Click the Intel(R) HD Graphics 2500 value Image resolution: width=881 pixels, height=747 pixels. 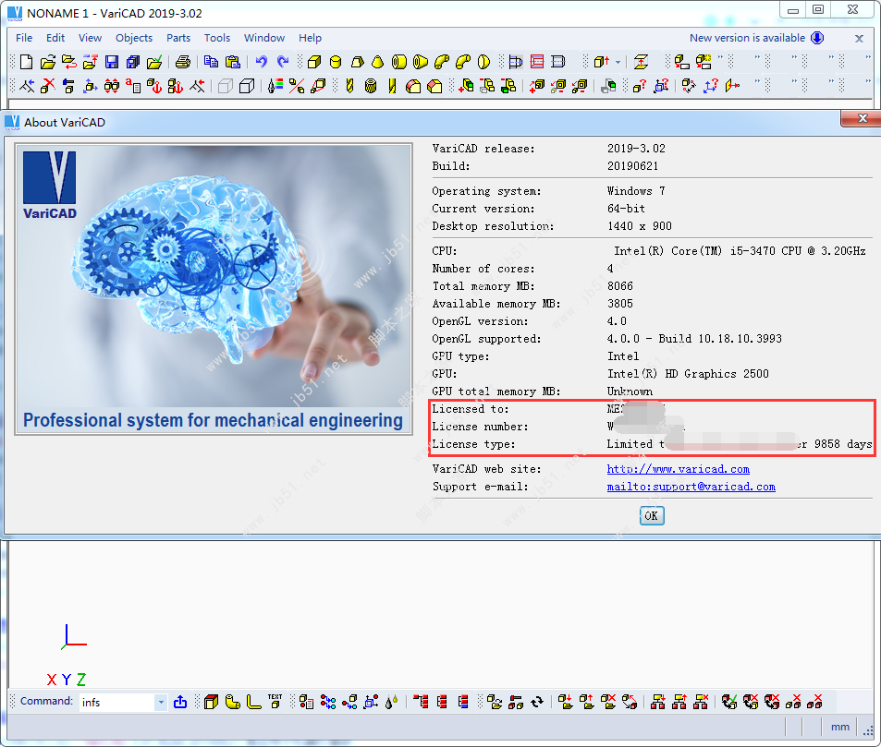[688, 374]
